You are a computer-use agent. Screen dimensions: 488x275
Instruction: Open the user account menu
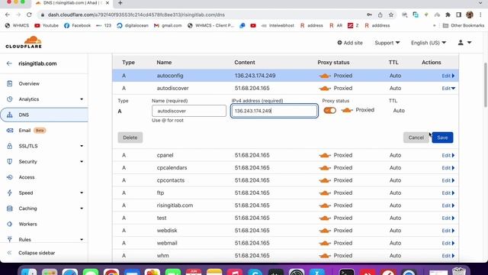pos(464,43)
